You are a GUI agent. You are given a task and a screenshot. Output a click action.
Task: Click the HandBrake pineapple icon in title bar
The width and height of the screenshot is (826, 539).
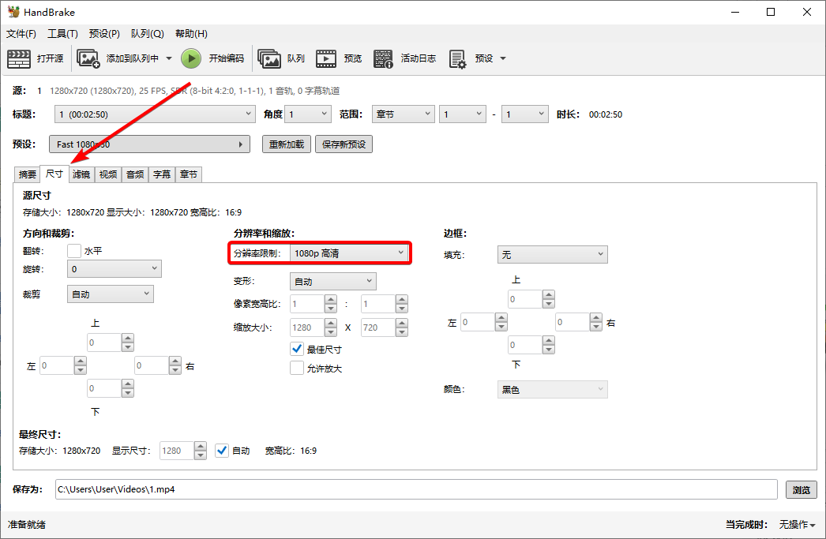tap(14, 11)
